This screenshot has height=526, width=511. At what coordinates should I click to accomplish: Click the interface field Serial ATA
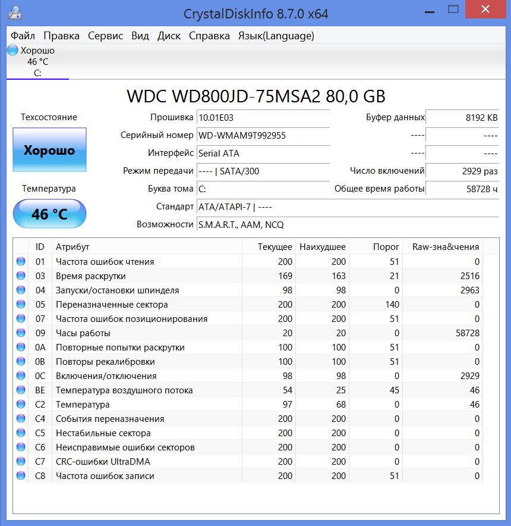coord(263,154)
